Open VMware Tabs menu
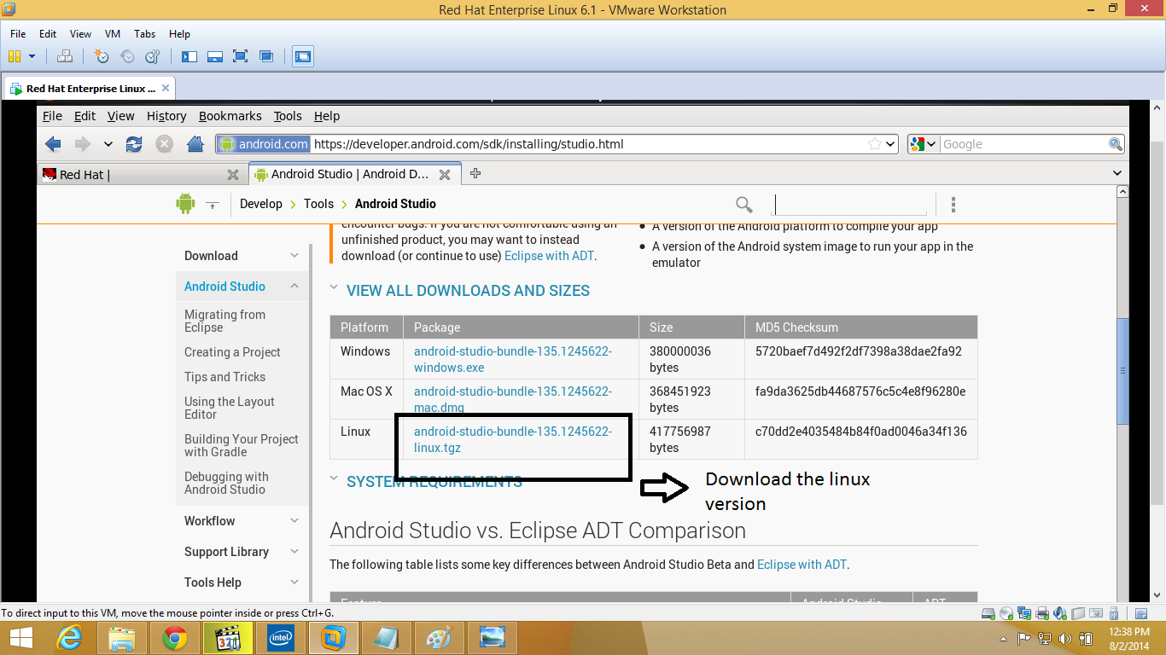Image resolution: width=1166 pixels, height=655 pixels. click(145, 34)
